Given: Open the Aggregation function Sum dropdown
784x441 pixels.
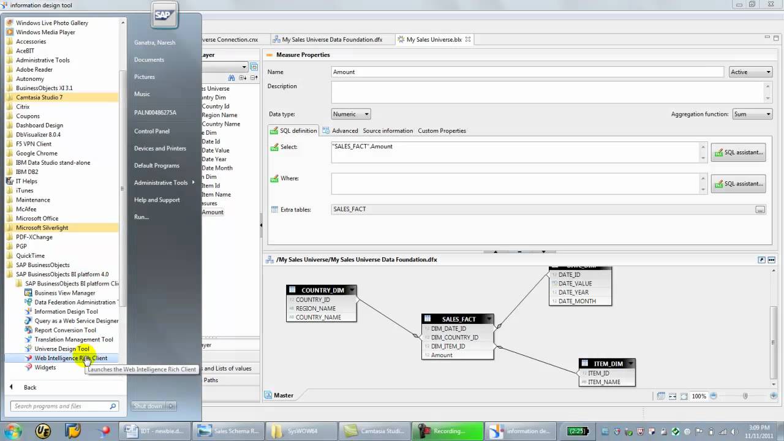Looking at the screenshot, I should [x=752, y=114].
